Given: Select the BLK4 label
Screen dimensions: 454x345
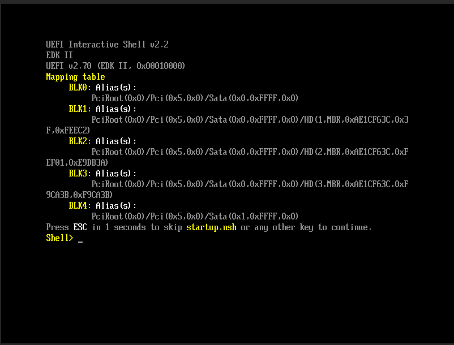Looking at the screenshot, I should [x=80, y=206].
